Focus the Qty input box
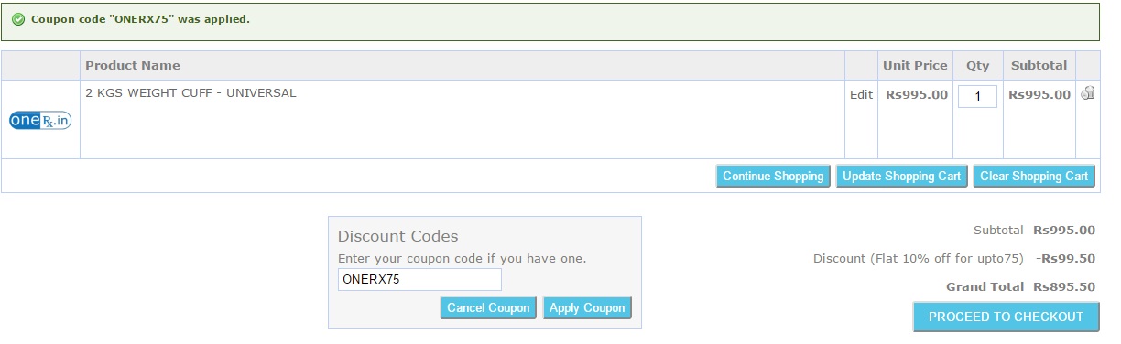The height and width of the screenshot is (344, 1121). pos(977,96)
